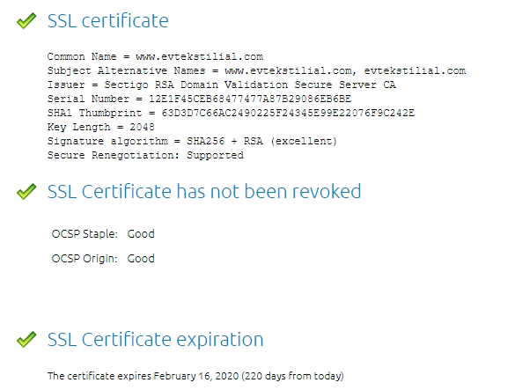Click the Key Length 2048 line
Viewport: 515px width, 390px height.
pyautogui.click(x=101, y=127)
